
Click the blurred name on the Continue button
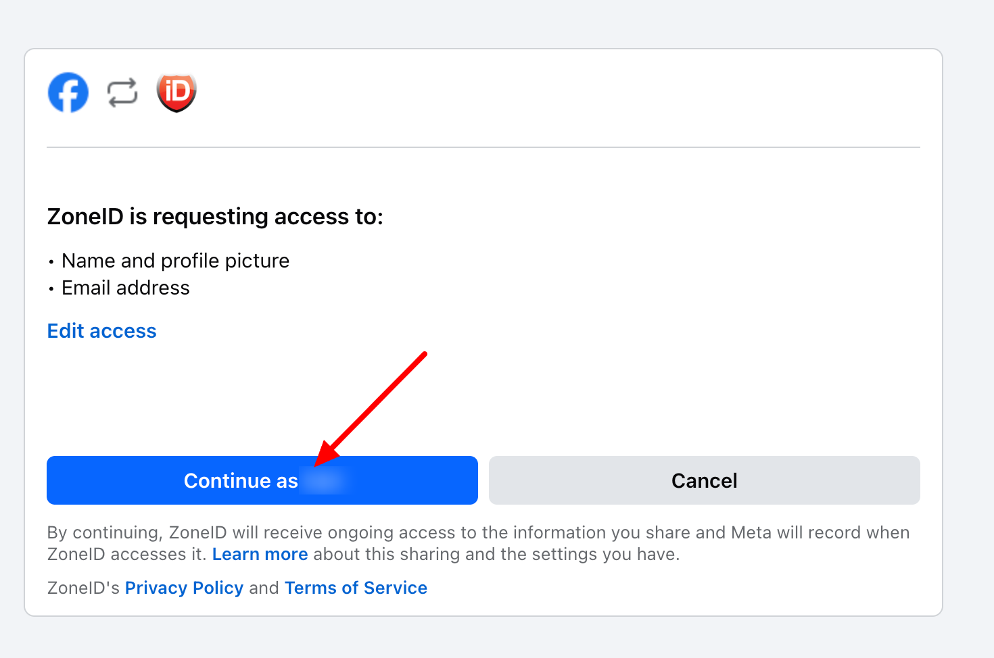coord(325,481)
